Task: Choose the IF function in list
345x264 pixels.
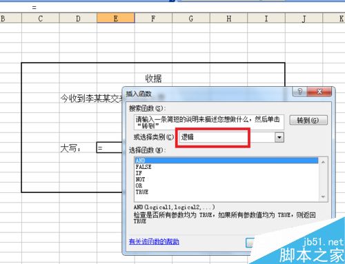Action: point(226,173)
